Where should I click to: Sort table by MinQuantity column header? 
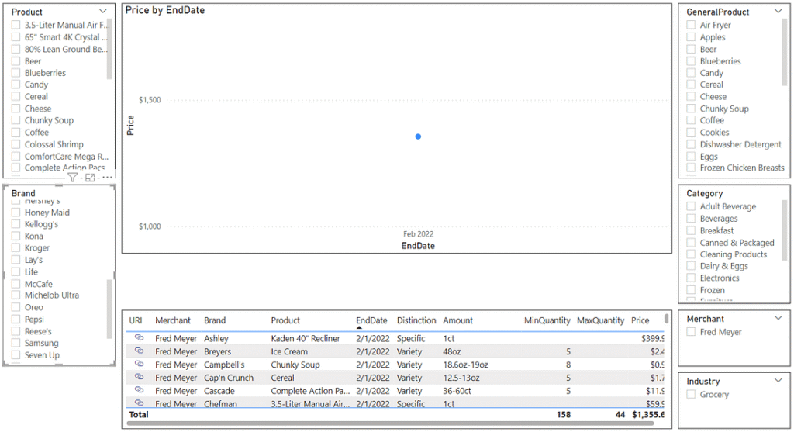[547, 320]
